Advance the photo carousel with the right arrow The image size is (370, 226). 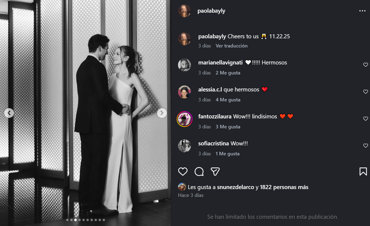[x=162, y=113]
